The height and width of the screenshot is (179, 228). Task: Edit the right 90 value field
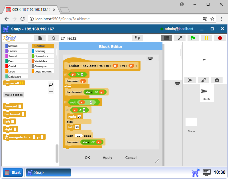[x=80, y=117]
